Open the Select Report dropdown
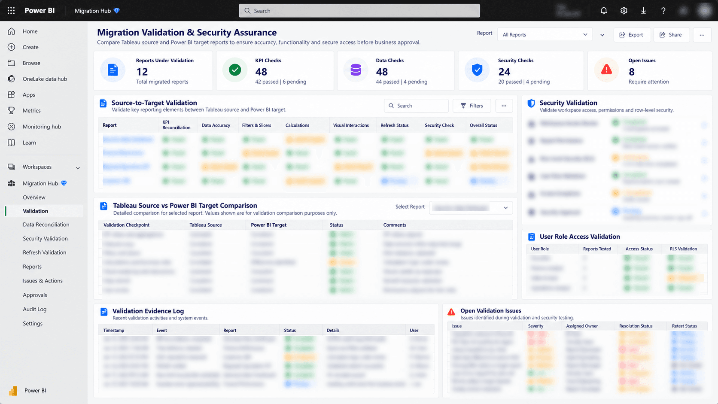This screenshot has height=404, width=718. 471,208
